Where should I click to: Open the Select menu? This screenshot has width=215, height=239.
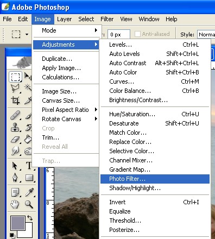pos(86,19)
